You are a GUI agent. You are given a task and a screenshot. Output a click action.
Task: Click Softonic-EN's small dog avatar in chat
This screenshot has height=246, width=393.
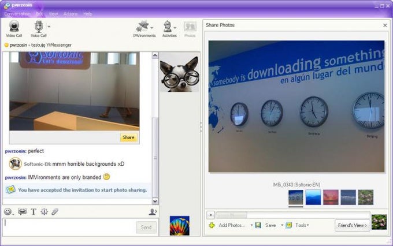click(x=15, y=164)
